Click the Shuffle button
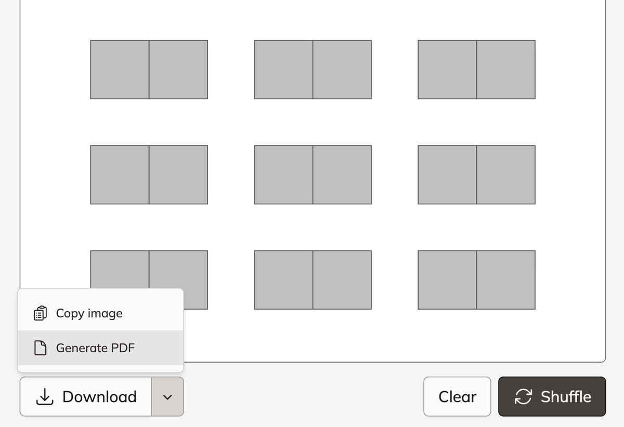The width and height of the screenshot is (624, 427). click(552, 396)
